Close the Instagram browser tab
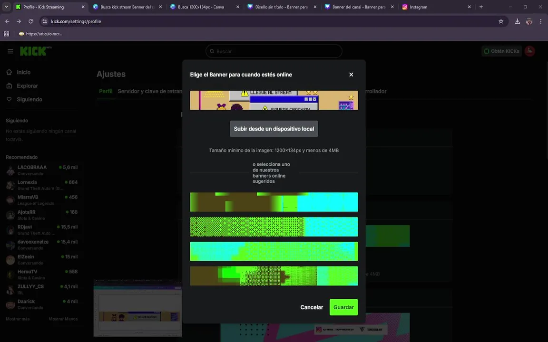 pos(470,7)
